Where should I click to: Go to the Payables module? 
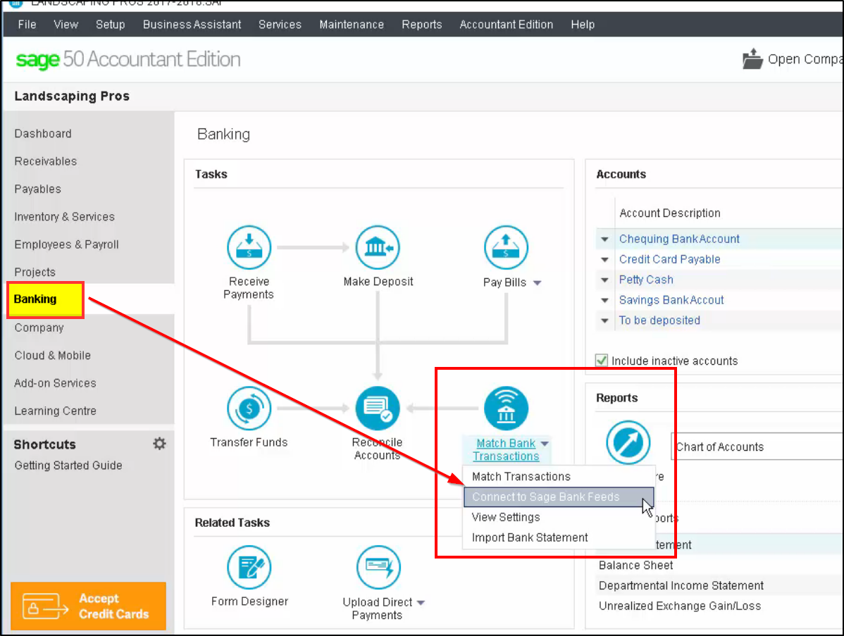click(x=37, y=189)
